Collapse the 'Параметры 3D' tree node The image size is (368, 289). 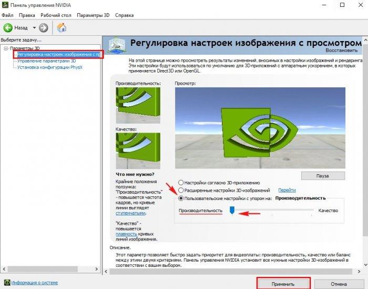pyautogui.click(x=6, y=48)
